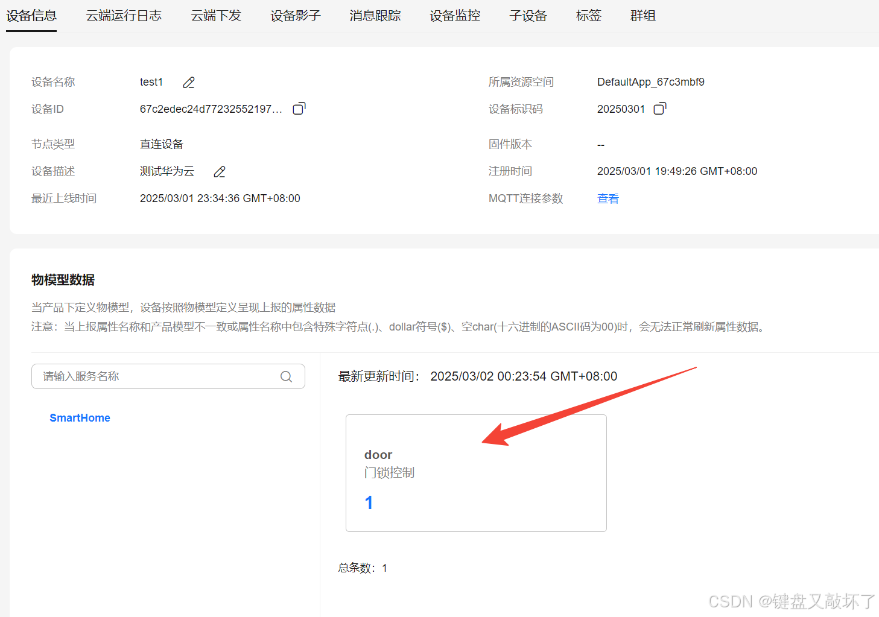Switch to the 设备影子 tab
879x617 pixels.
(295, 16)
